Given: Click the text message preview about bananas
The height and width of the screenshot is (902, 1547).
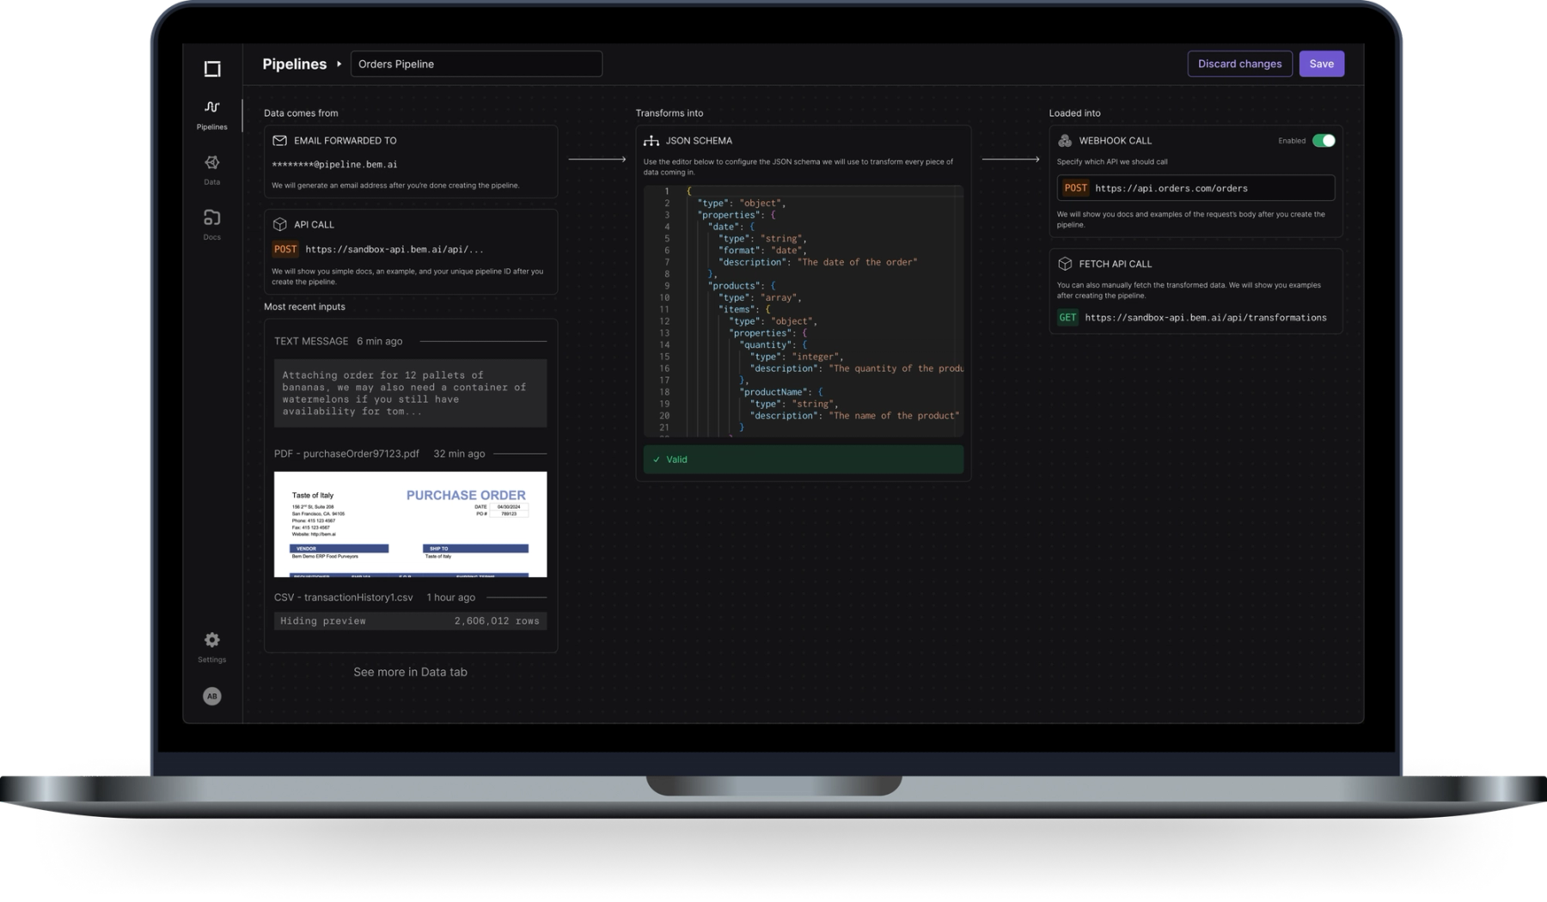Looking at the screenshot, I should [x=410, y=393].
